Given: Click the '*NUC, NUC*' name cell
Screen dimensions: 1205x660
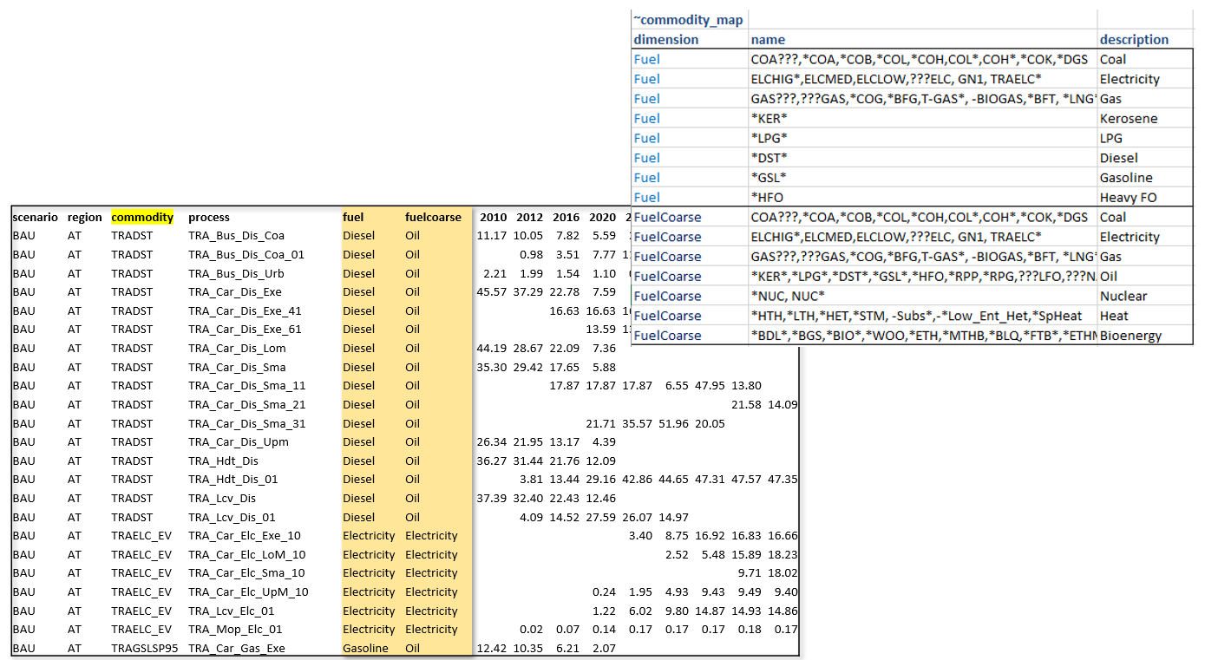Looking at the screenshot, I should (x=923, y=296).
